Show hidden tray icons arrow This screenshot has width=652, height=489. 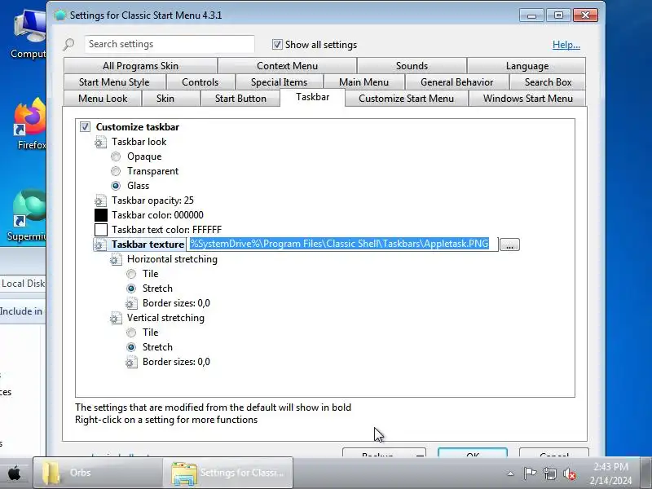point(510,474)
